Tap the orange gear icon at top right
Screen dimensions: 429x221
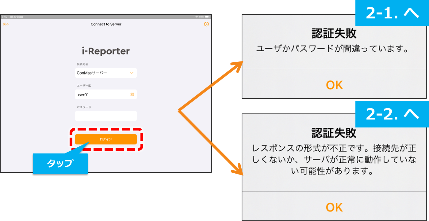pos(206,24)
